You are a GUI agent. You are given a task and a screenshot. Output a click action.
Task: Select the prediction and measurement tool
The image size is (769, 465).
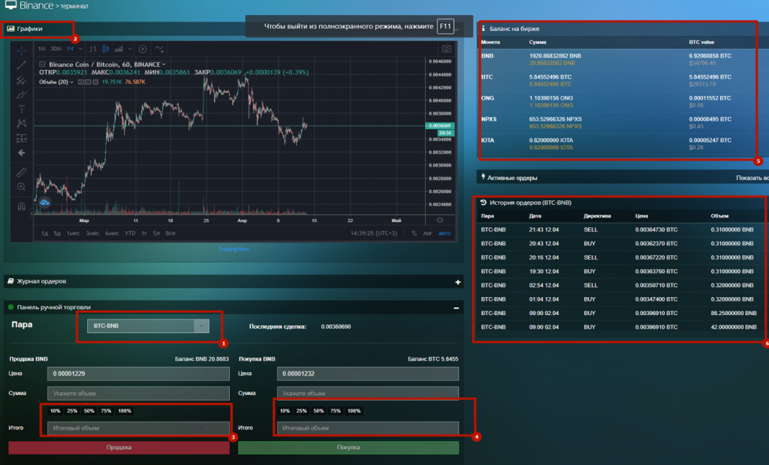[x=22, y=138]
